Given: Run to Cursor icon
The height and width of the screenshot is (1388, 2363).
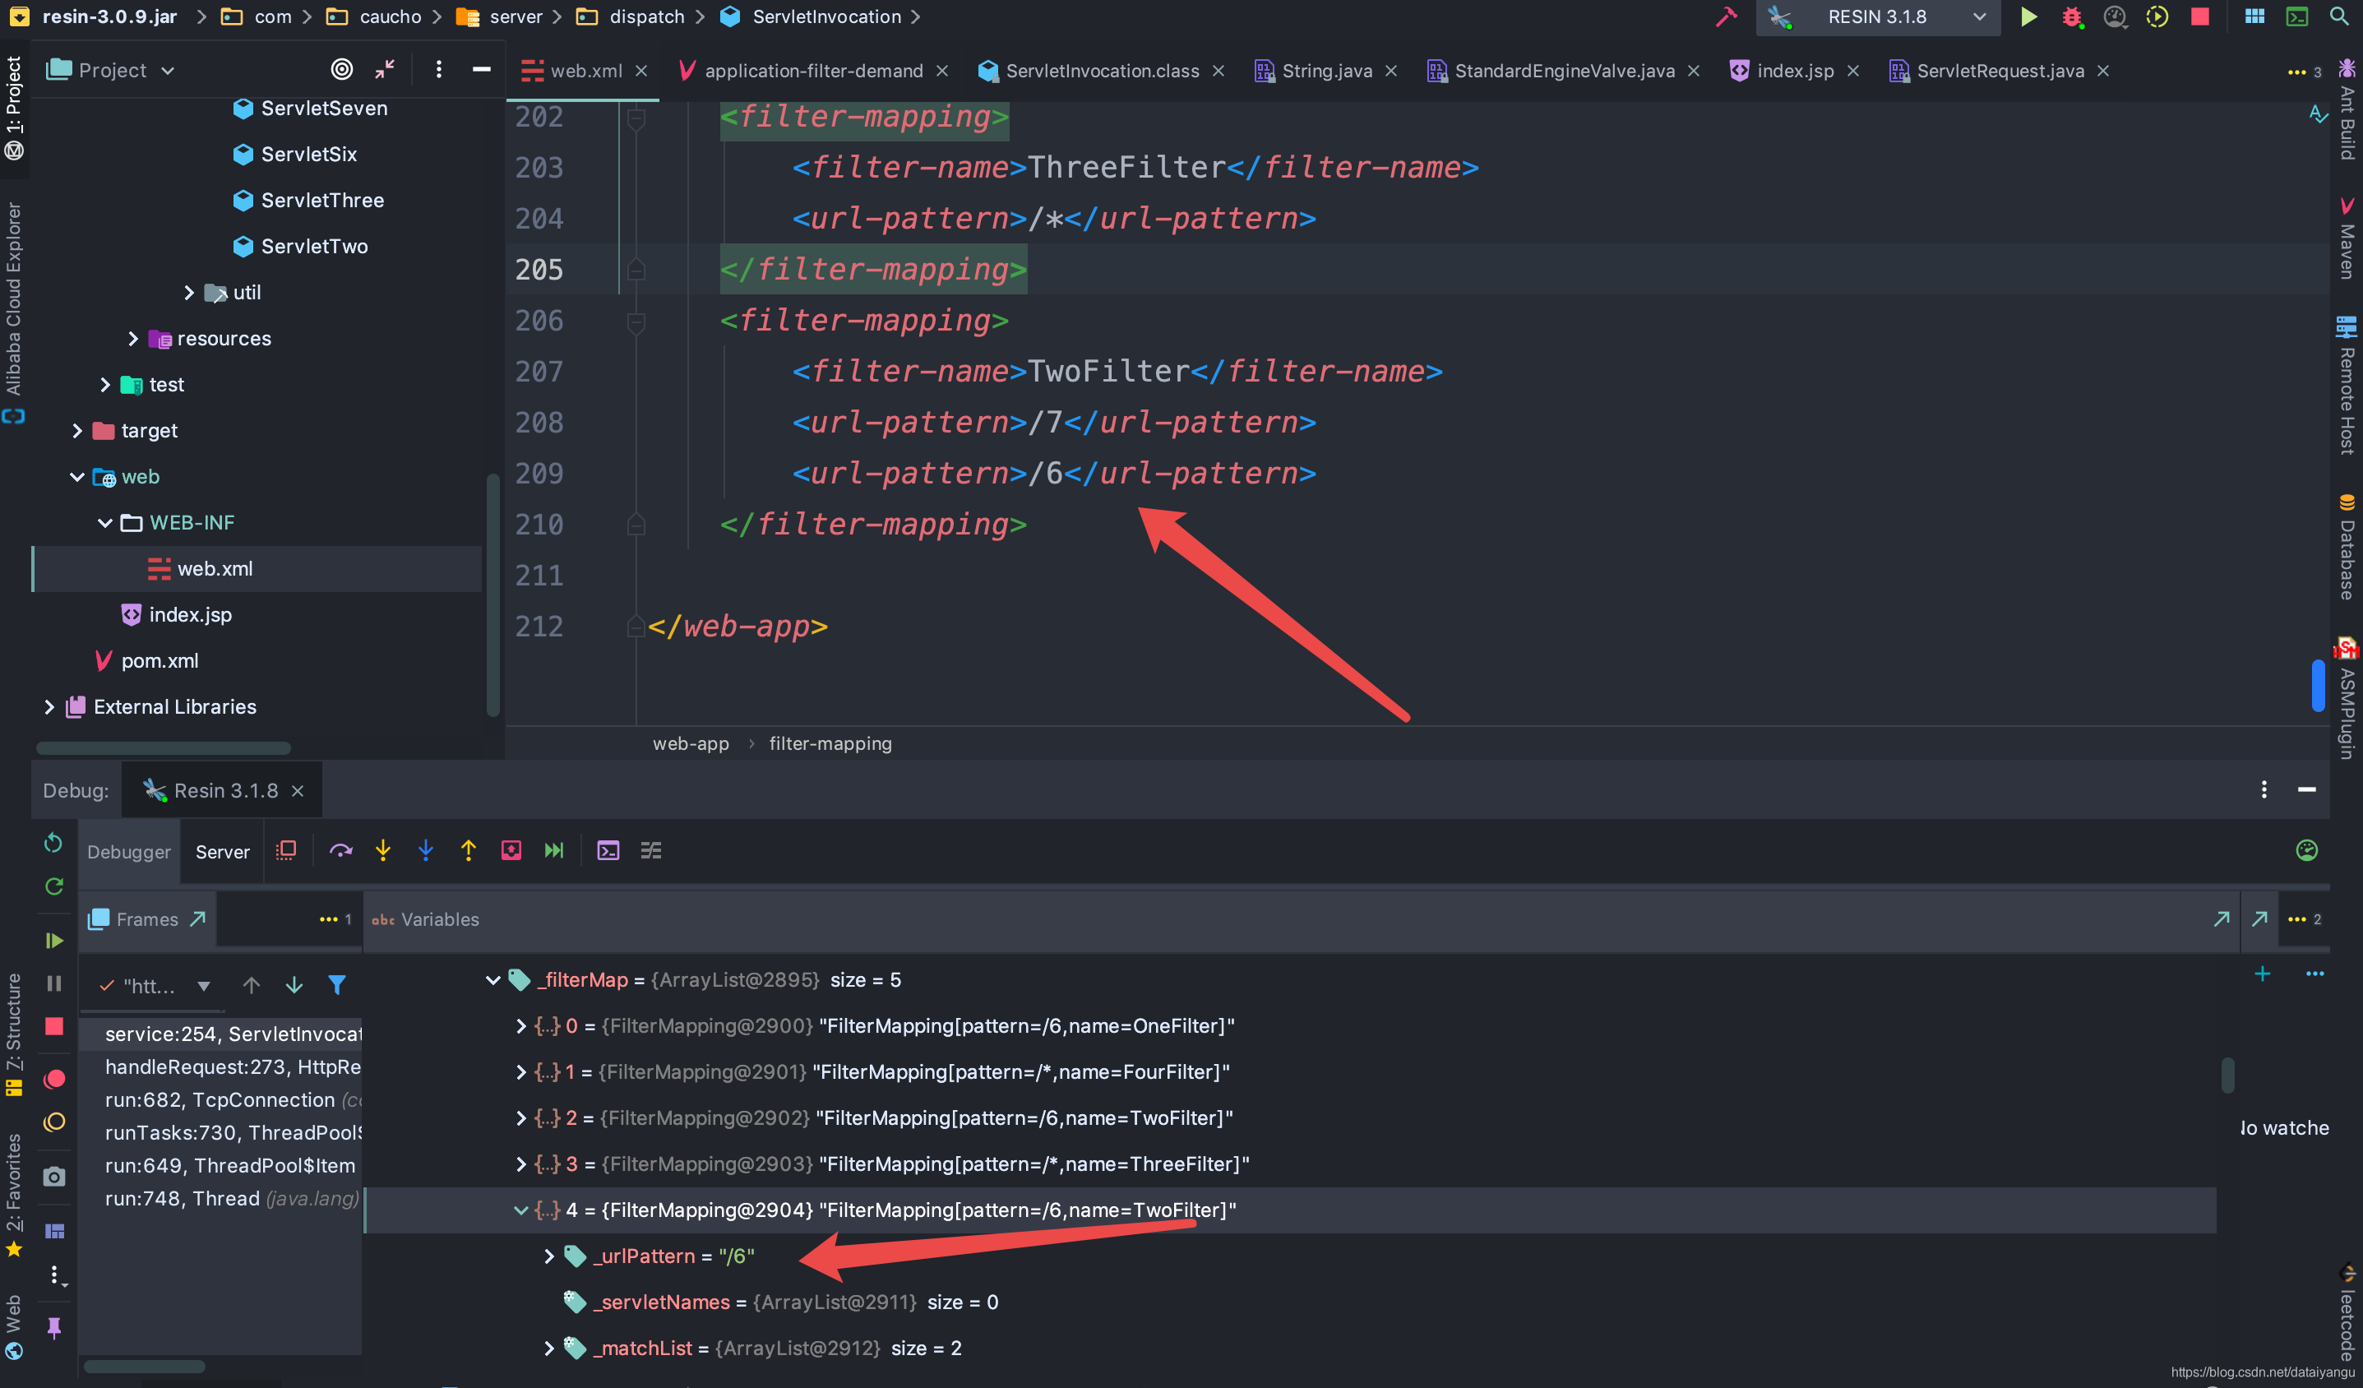Looking at the screenshot, I should tap(554, 850).
